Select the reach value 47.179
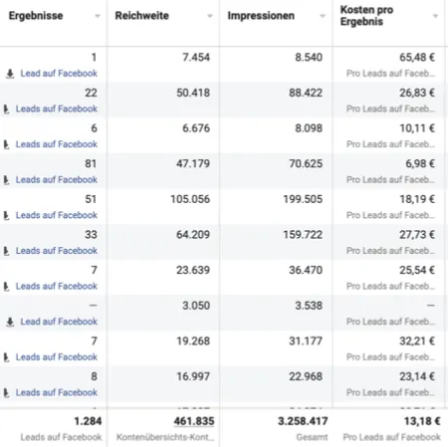 point(193,164)
